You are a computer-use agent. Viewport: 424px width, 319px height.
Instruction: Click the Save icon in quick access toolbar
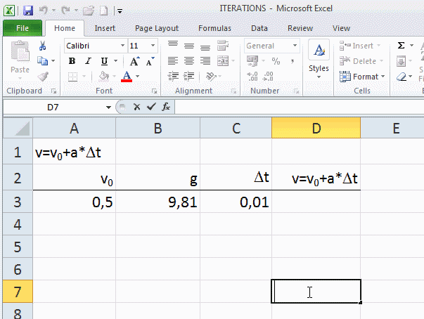[x=28, y=11]
